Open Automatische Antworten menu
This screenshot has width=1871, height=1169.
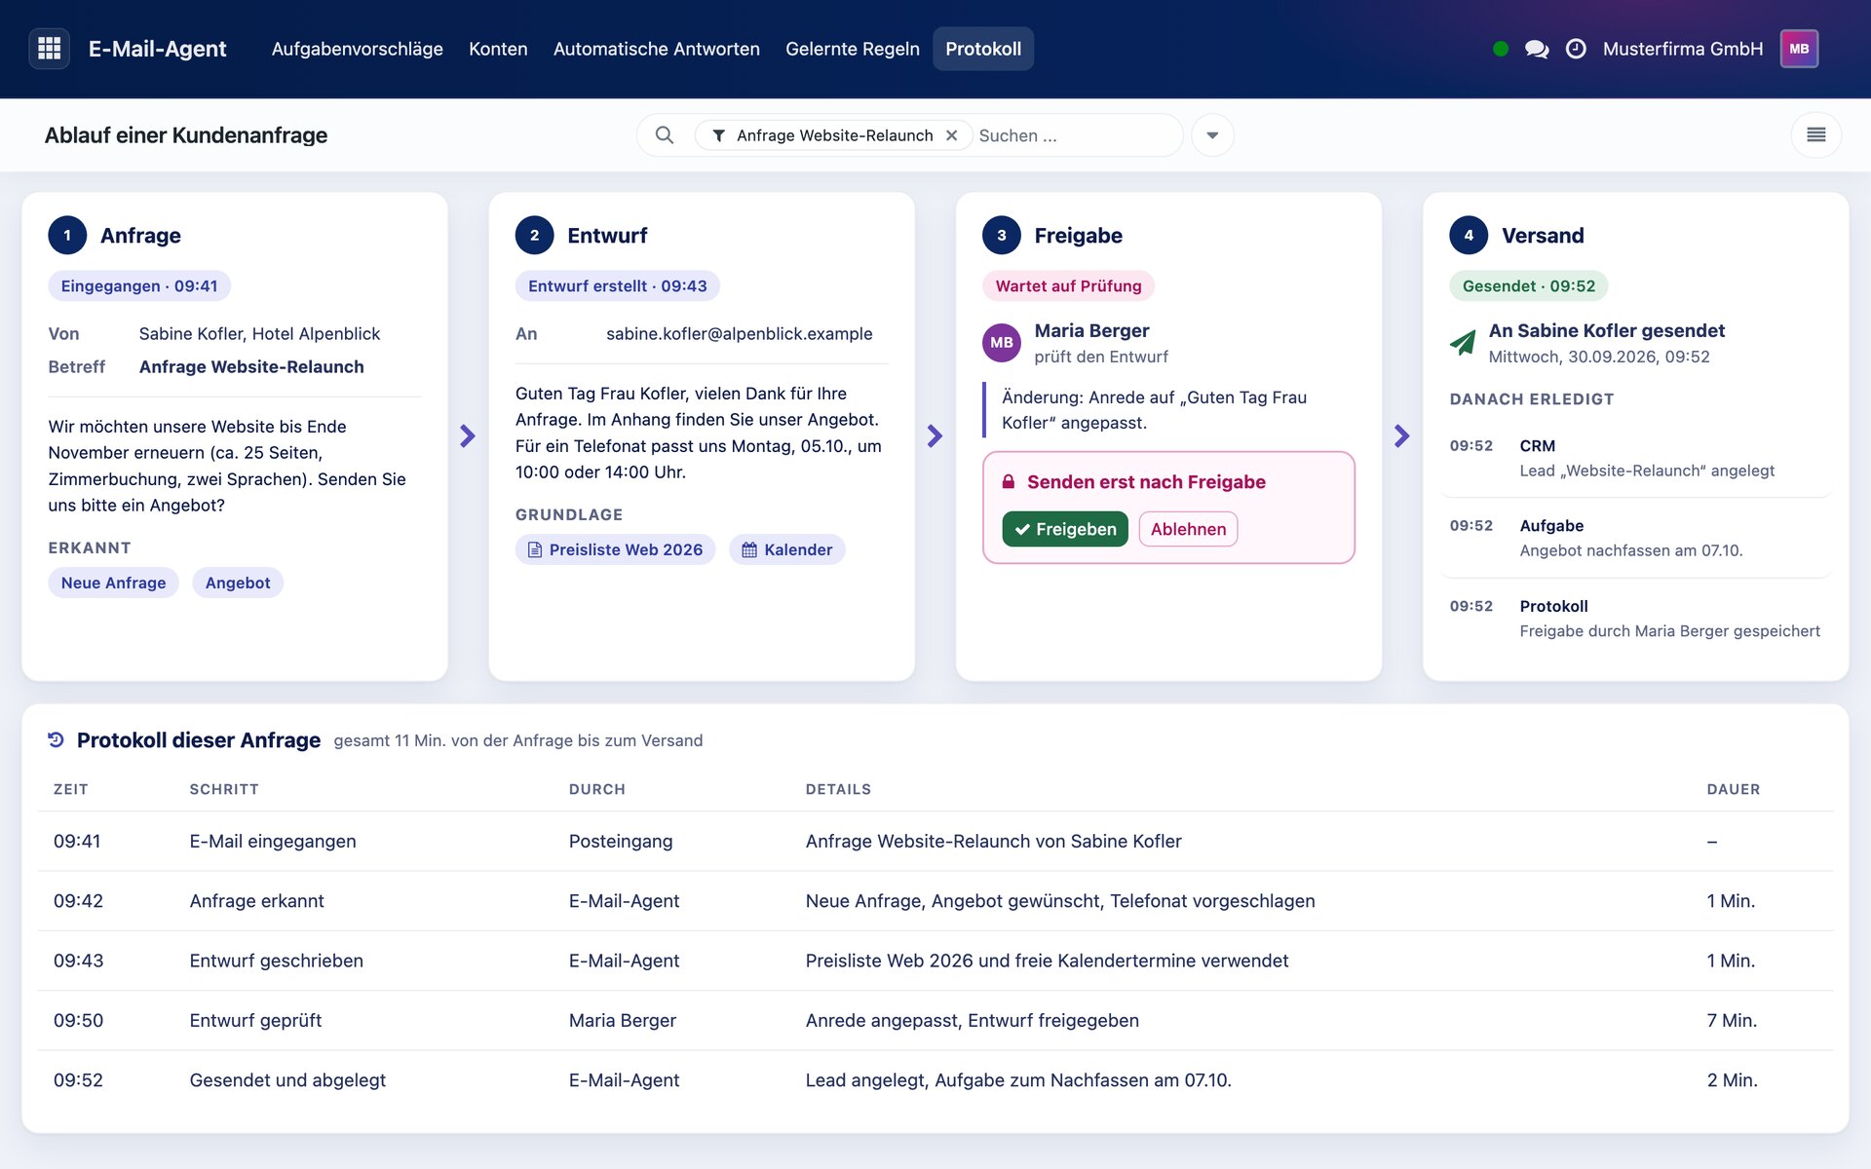click(656, 49)
